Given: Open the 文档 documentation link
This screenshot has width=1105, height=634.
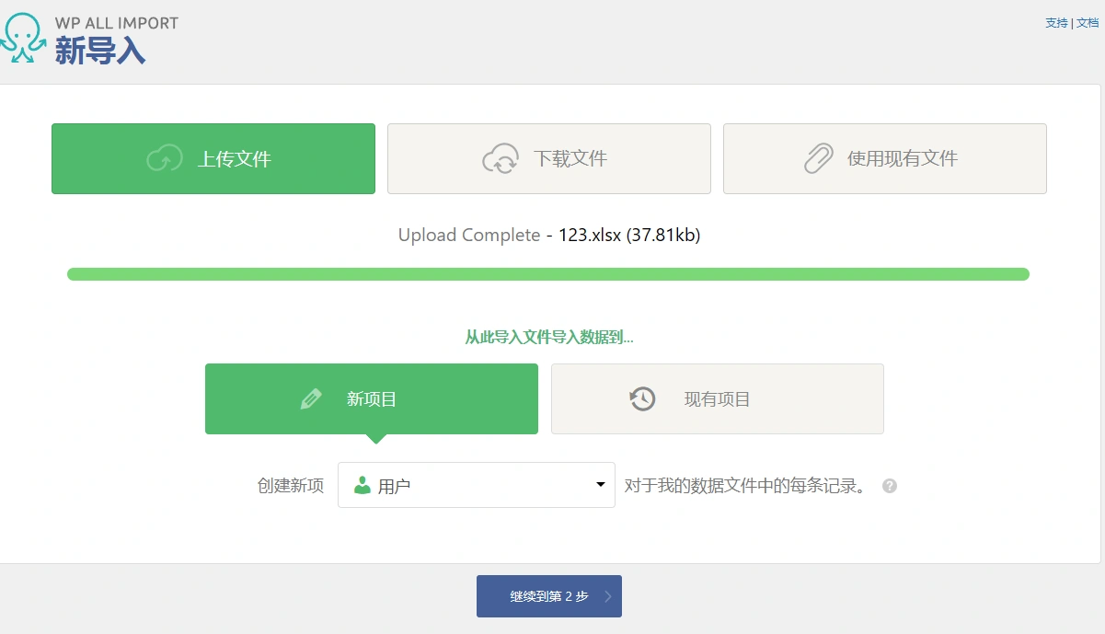Looking at the screenshot, I should (1086, 22).
